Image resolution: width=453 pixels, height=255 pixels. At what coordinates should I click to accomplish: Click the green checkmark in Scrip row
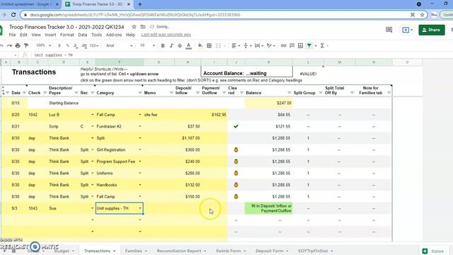[236, 126]
